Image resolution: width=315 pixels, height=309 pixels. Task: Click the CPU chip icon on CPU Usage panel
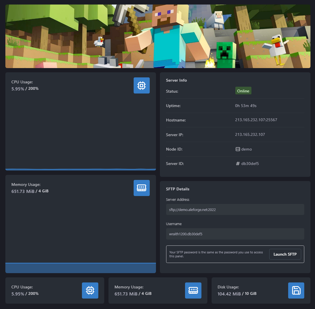pyautogui.click(x=142, y=85)
